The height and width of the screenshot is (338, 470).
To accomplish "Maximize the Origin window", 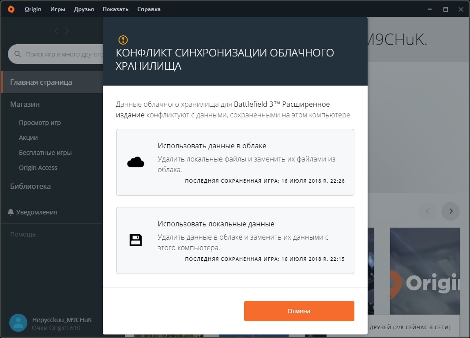I will coord(445,9).
